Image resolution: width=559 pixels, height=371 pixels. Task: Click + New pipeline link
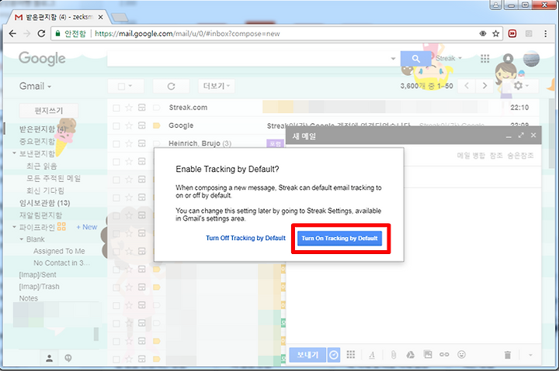(x=87, y=227)
